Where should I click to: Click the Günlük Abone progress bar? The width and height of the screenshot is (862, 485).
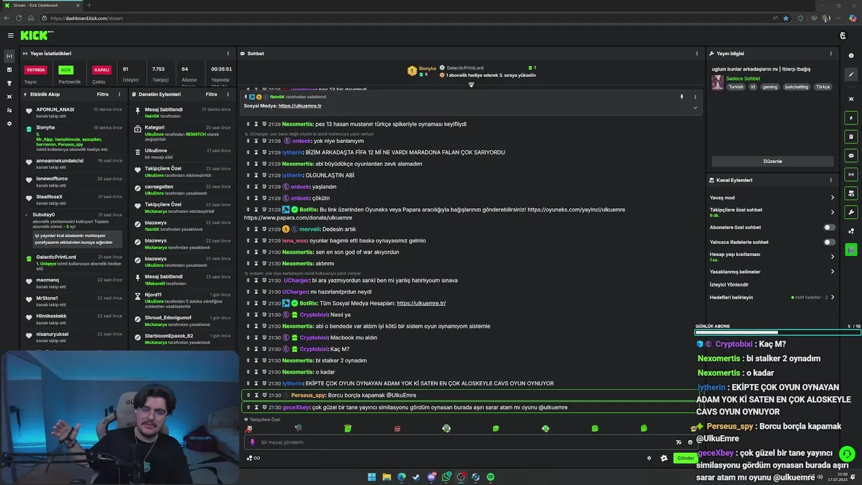coord(778,332)
